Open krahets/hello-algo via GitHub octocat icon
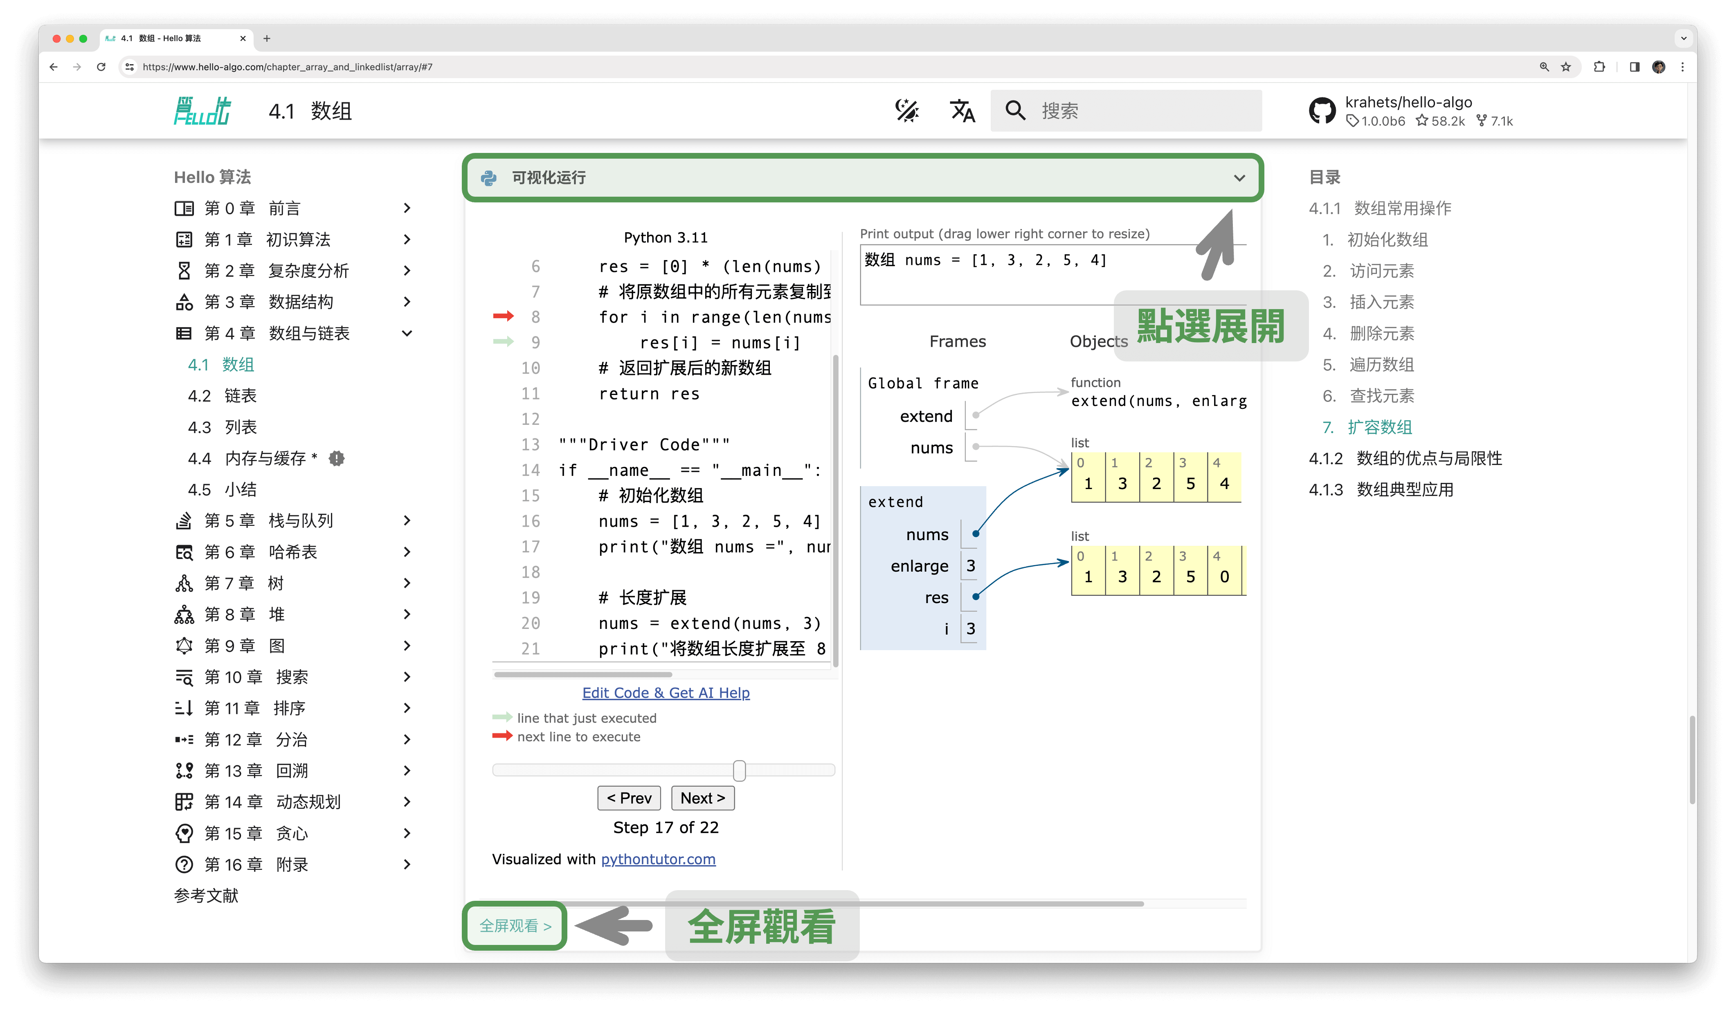The image size is (1736, 1012). 1323,111
